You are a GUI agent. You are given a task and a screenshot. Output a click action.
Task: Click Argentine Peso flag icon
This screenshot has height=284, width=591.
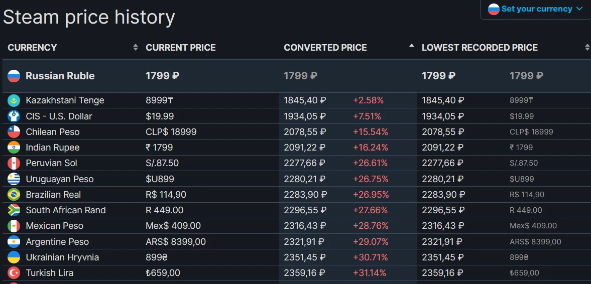(14, 242)
